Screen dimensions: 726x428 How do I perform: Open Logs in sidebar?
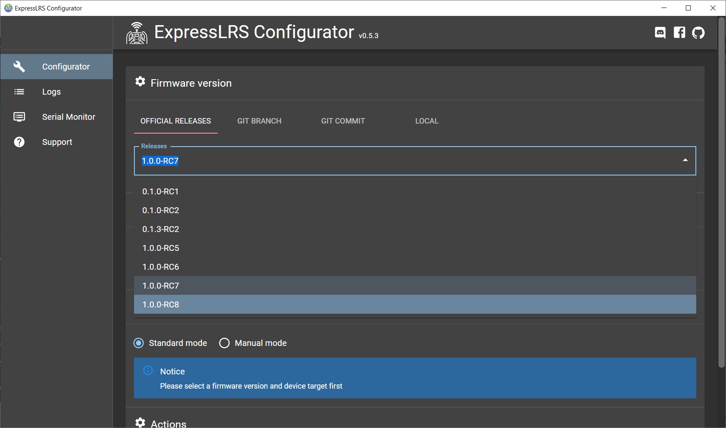(x=57, y=92)
